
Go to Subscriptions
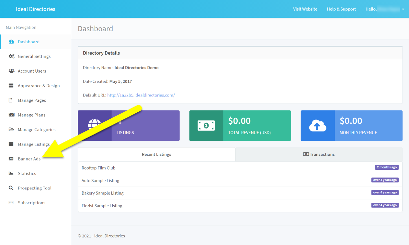point(36,203)
